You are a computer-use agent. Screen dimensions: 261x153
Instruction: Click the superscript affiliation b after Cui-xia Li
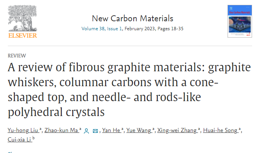coord(33,138)
